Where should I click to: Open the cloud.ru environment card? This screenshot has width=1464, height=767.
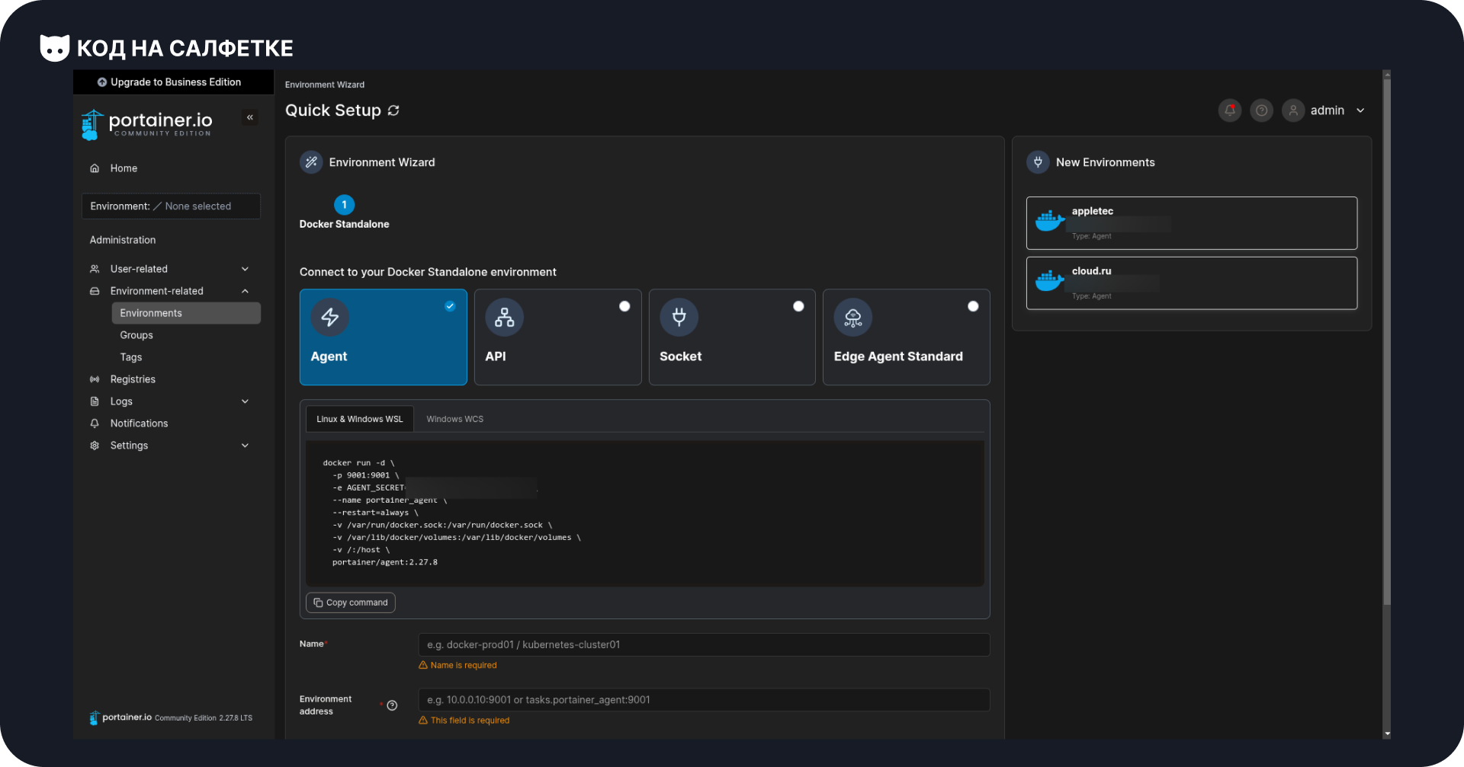(1192, 283)
